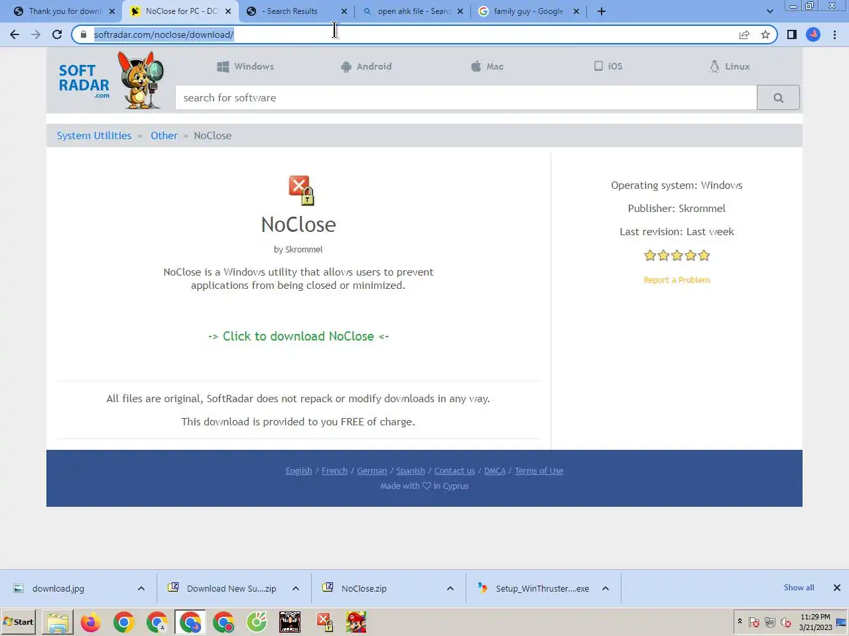Switch site language to French
This screenshot has width=849, height=636.
click(334, 471)
